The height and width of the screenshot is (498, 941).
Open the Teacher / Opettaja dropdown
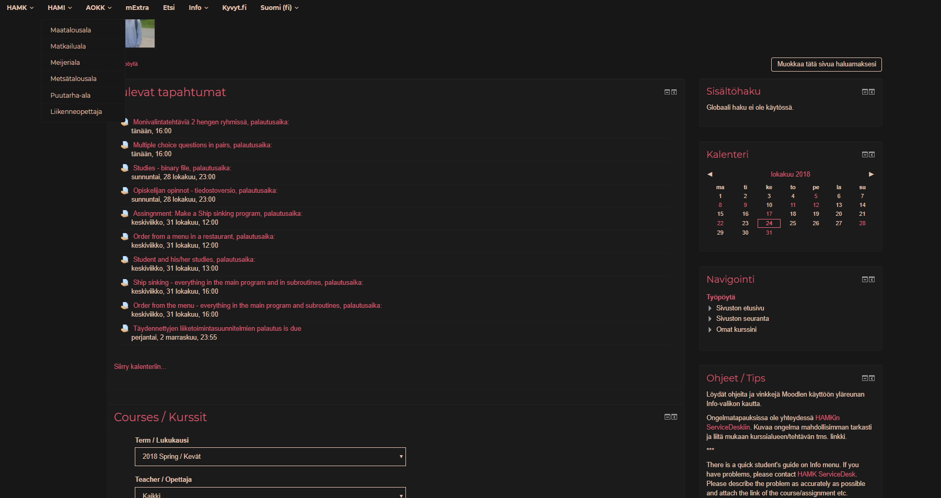click(x=270, y=493)
